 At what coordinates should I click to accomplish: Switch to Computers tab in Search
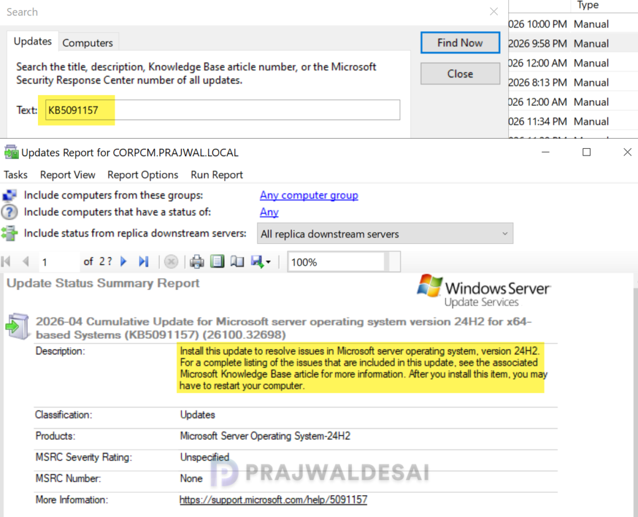[x=87, y=43]
